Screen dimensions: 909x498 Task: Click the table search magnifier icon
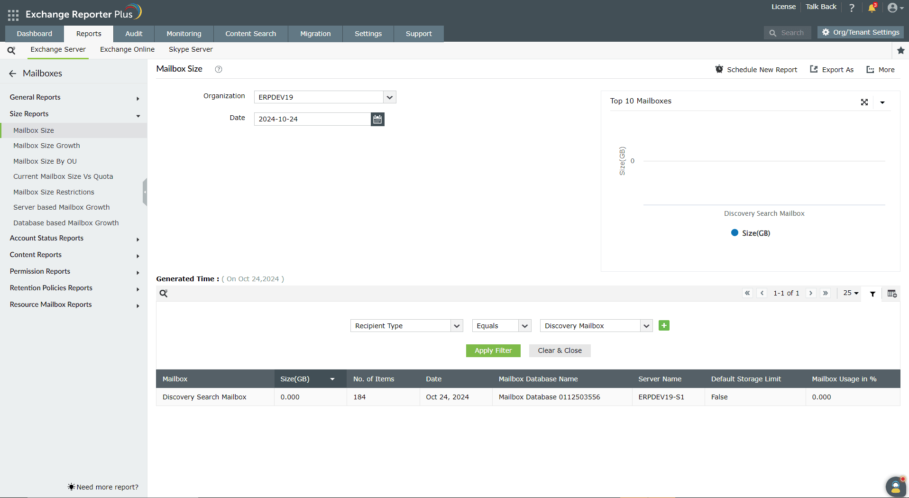pyautogui.click(x=164, y=294)
